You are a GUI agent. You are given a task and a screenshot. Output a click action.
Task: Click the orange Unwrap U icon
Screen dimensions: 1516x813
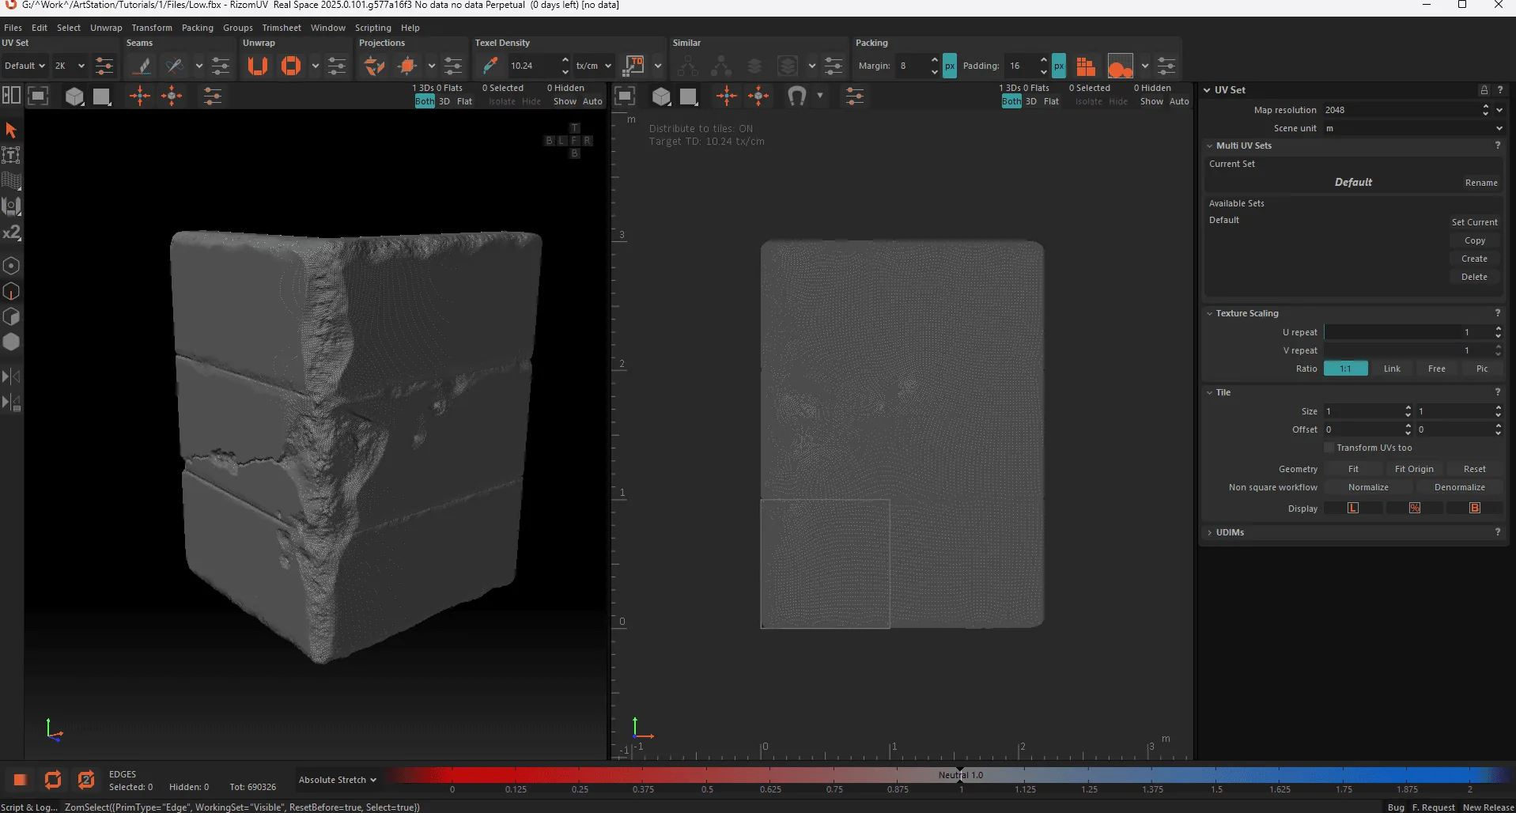click(x=257, y=66)
